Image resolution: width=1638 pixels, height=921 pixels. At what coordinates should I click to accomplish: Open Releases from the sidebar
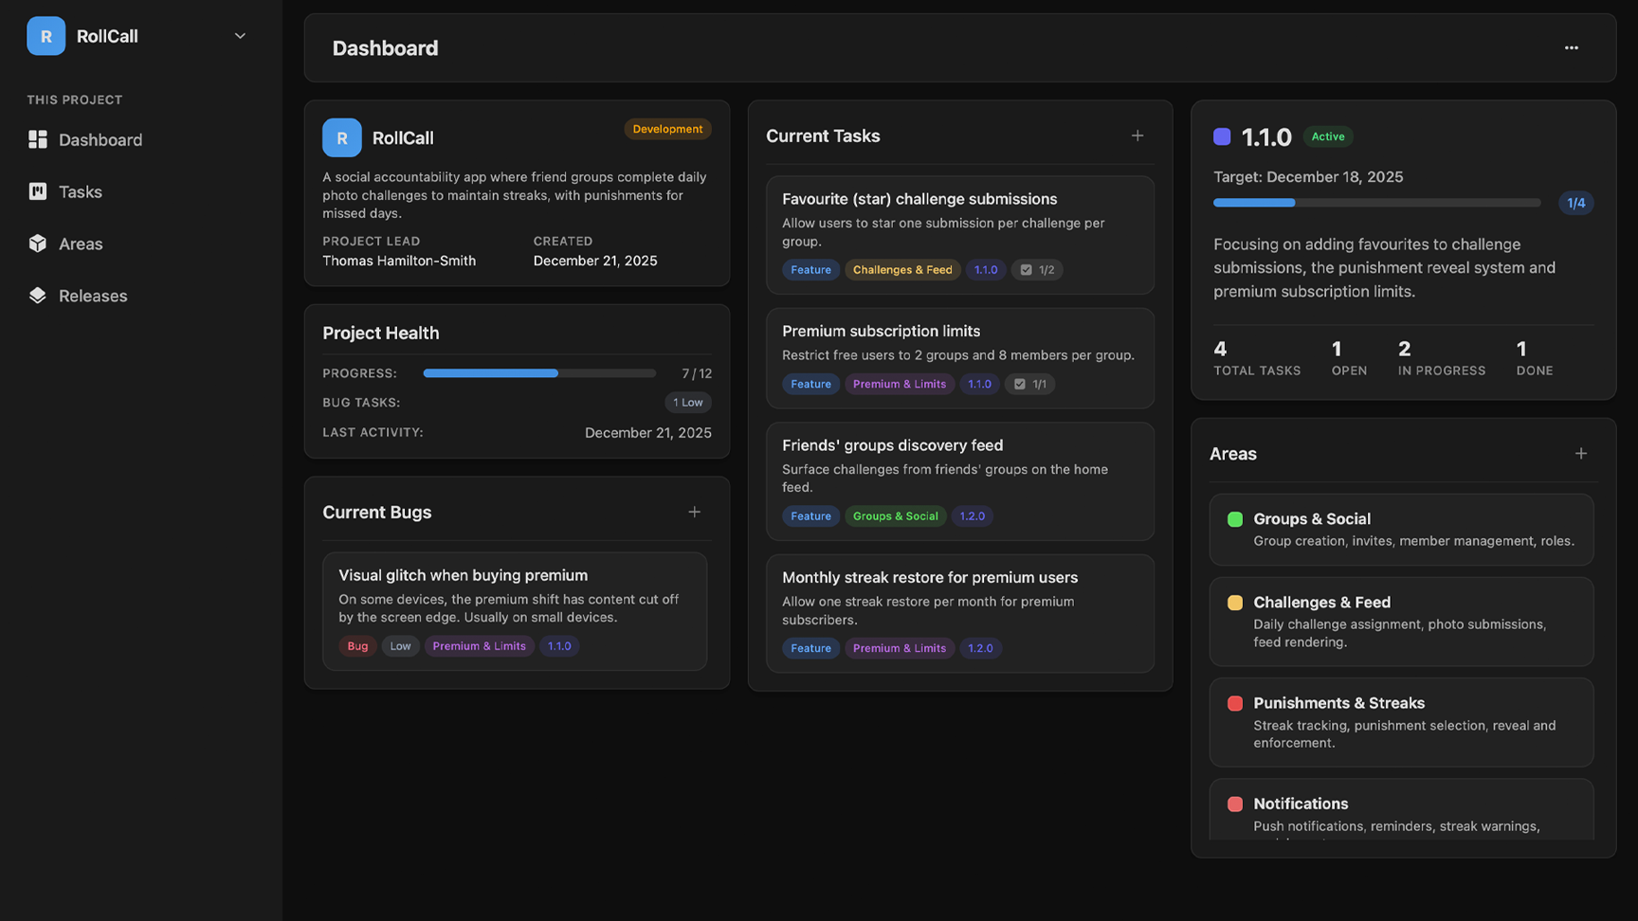coord(92,296)
